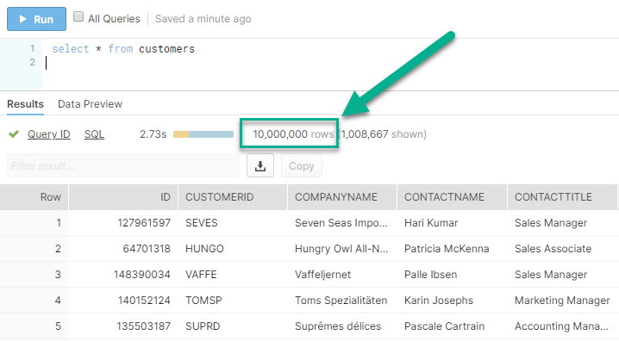This screenshot has width=619, height=341.
Task: Select the Accounting Mana... title cell
Action: click(x=563, y=326)
